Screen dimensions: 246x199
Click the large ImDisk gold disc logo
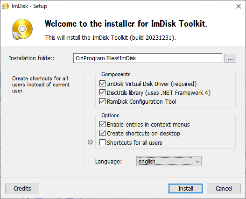point(22,29)
